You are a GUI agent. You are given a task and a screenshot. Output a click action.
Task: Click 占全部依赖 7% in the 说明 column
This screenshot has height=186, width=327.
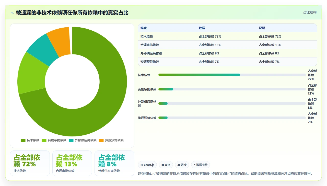pyautogui.click(x=269, y=62)
